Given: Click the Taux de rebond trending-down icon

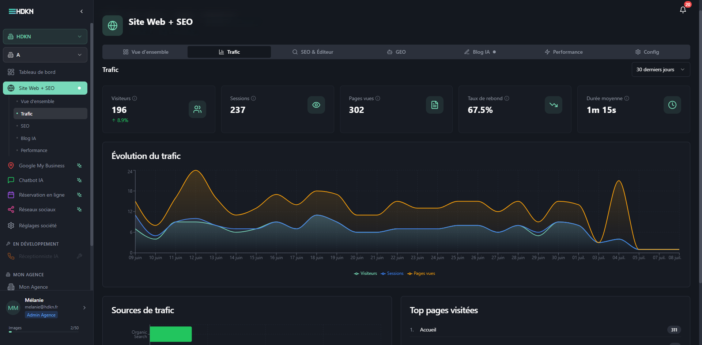Looking at the screenshot, I should point(554,105).
